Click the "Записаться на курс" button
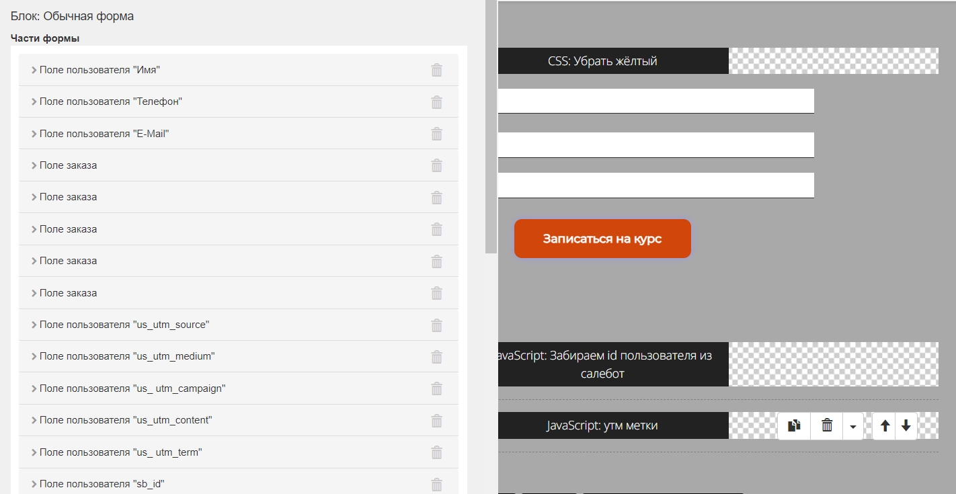956x494 pixels. (602, 239)
